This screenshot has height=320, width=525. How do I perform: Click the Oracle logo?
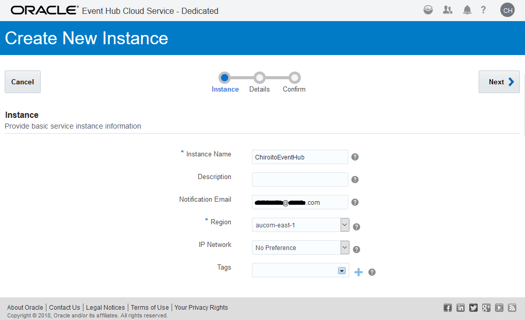tap(44, 10)
